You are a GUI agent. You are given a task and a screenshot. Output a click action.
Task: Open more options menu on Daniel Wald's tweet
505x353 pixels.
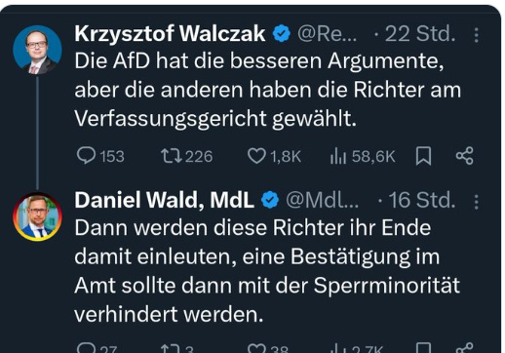(x=476, y=202)
